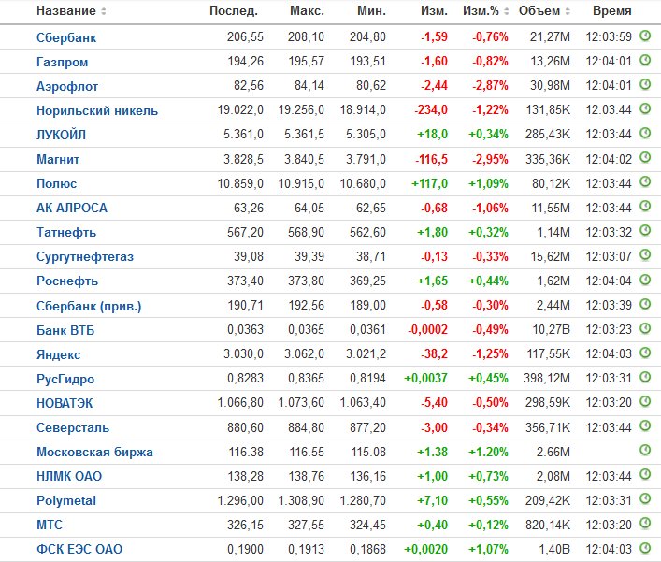Screen dimensions: 661x562
Task: Open the Магнит stock link
Action: 58,159
